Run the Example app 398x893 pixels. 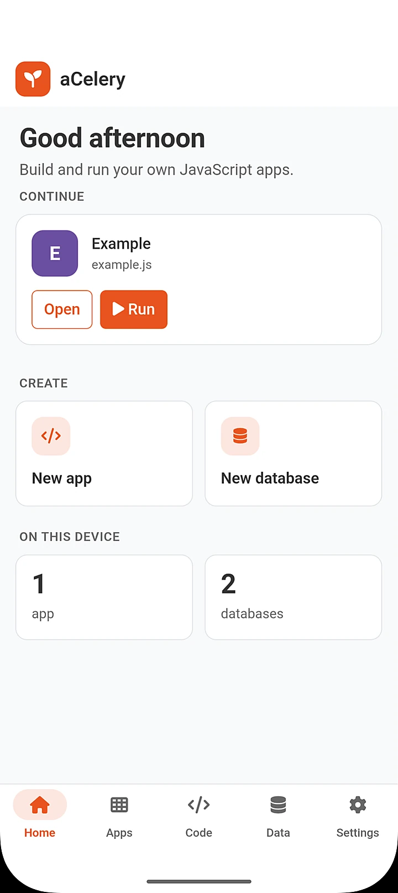[x=134, y=309]
